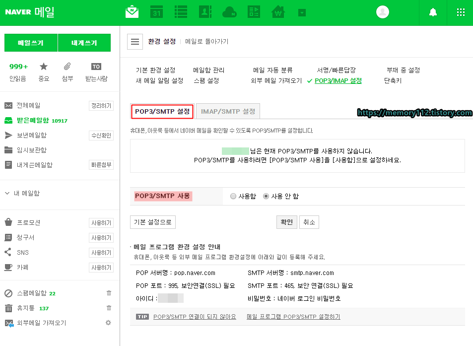The height and width of the screenshot is (346, 473).
Task: Click 사용하기 next to 프로모션
Action: 101,223
